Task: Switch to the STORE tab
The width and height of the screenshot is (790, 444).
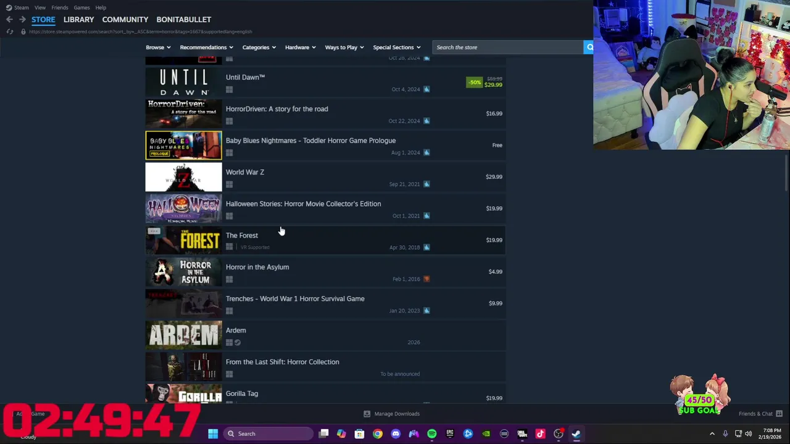Action: (43, 19)
